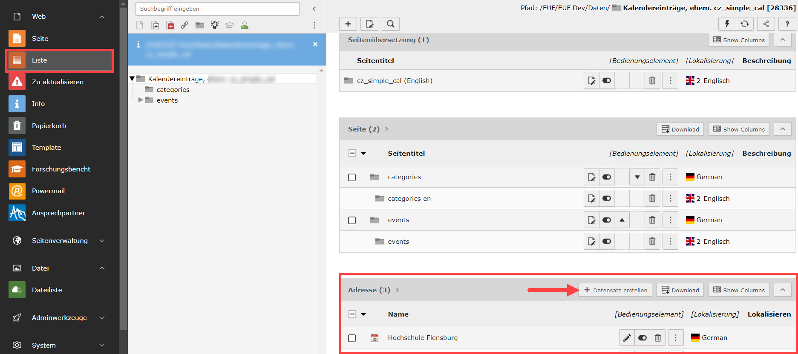The height and width of the screenshot is (354, 798).
Task: Click Datensatz erstellen button in Adresse
Action: click(615, 290)
